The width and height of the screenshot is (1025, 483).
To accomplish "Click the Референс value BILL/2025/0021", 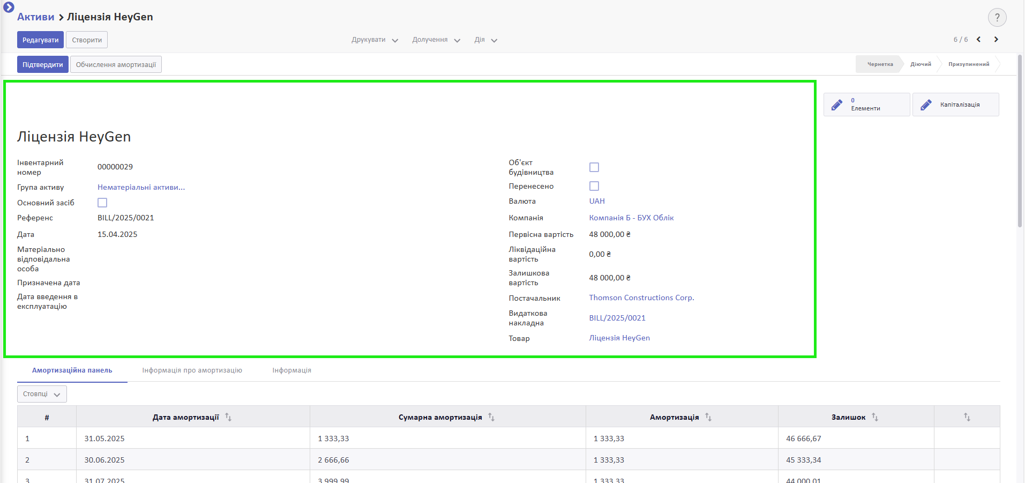I will (x=126, y=218).
